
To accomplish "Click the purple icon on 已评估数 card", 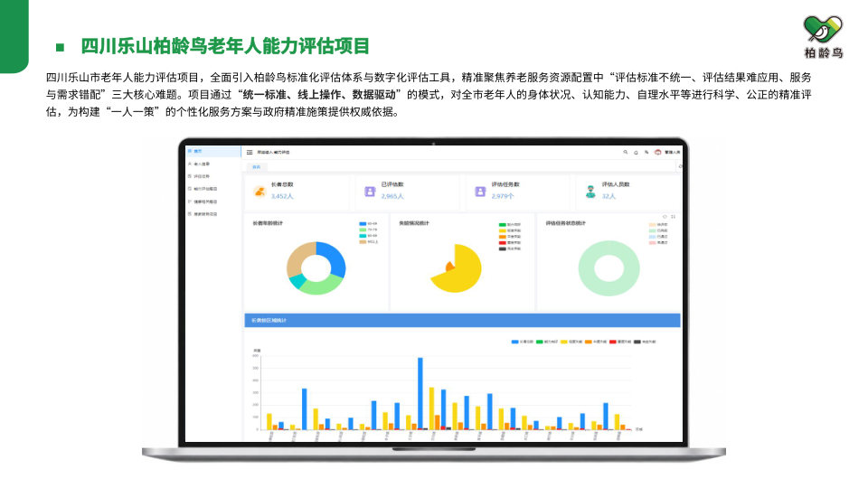I will [370, 192].
